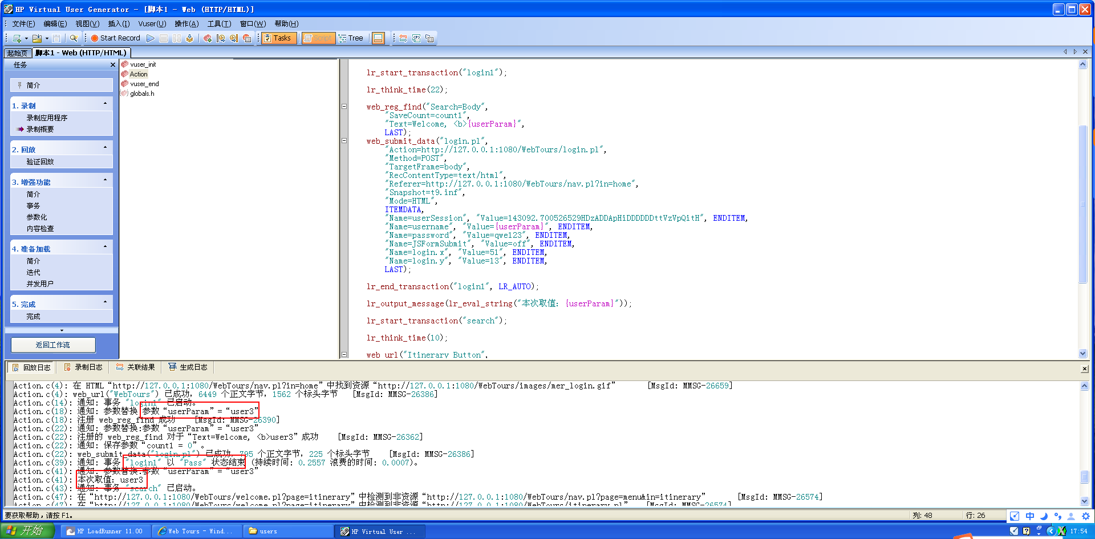Open the globals.h file in the tree

pyautogui.click(x=141, y=94)
